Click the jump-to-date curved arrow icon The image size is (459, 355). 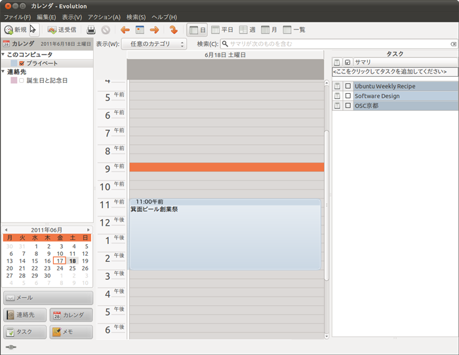pyautogui.click(x=173, y=30)
